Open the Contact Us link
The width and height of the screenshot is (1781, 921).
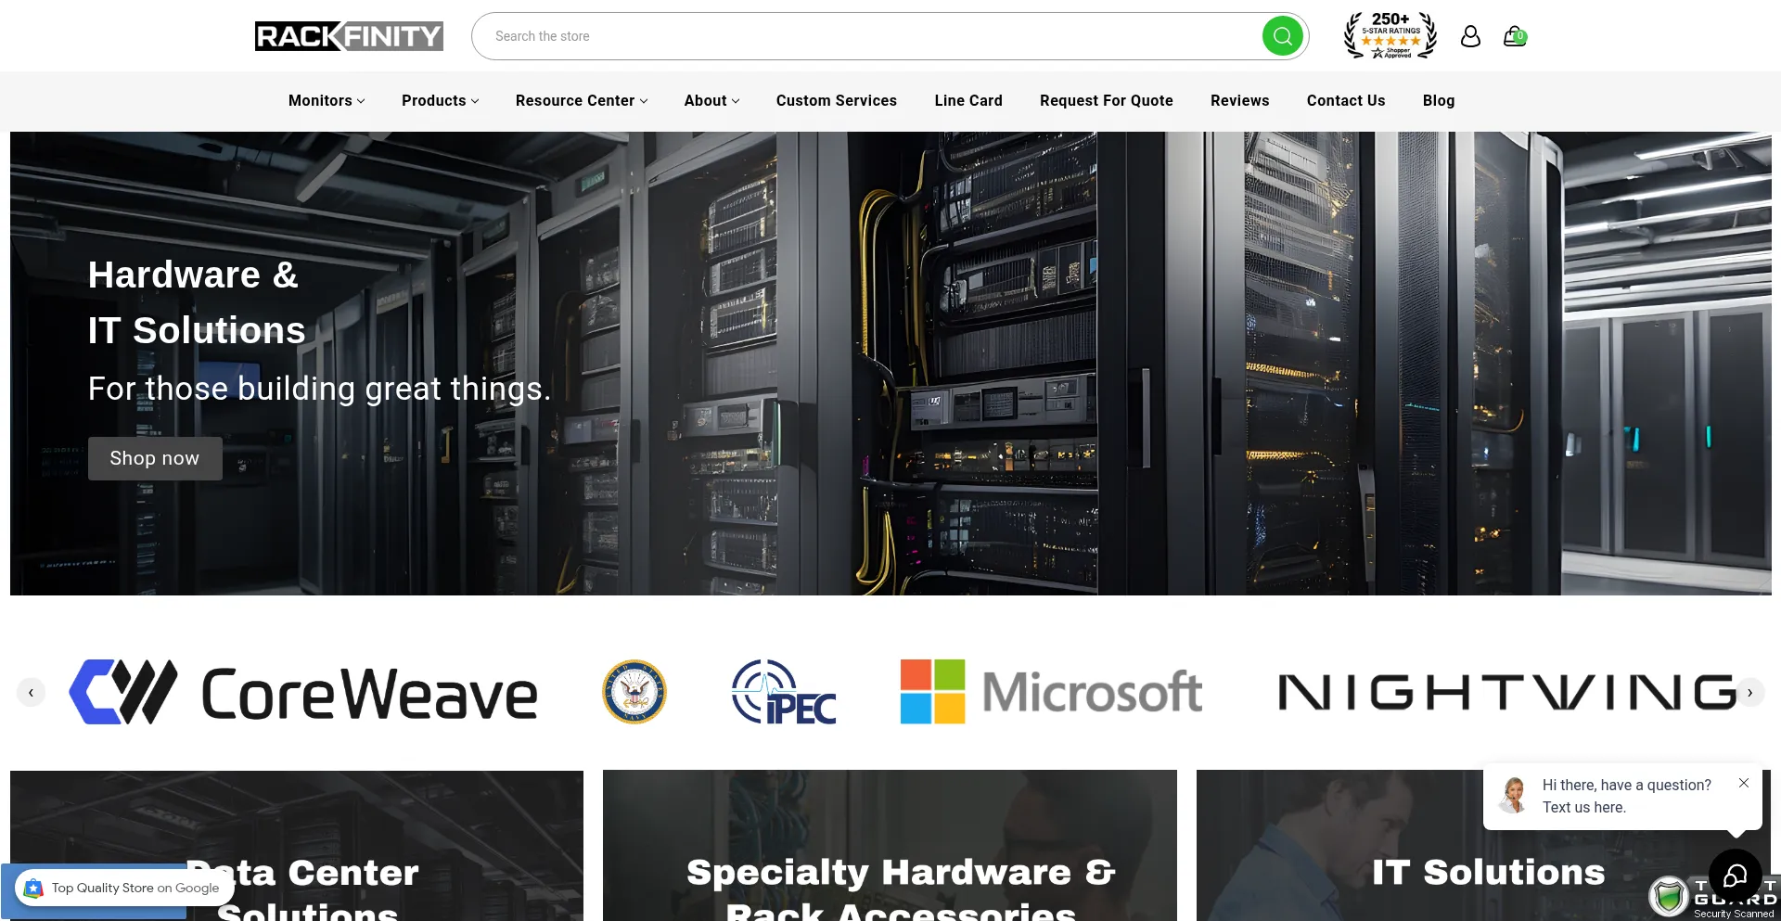point(1345,100)
